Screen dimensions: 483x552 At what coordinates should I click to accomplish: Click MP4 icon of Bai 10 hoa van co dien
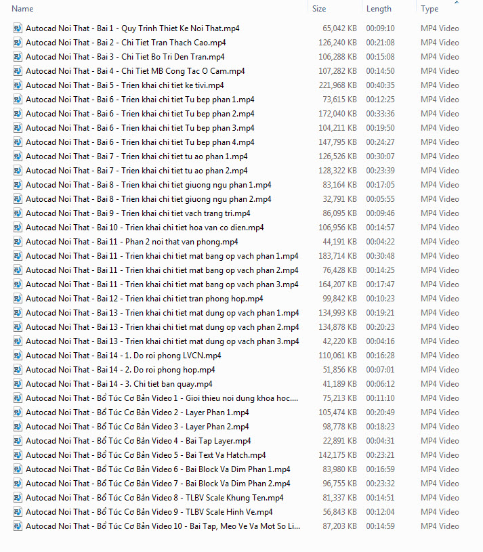[x=18, y=228]
